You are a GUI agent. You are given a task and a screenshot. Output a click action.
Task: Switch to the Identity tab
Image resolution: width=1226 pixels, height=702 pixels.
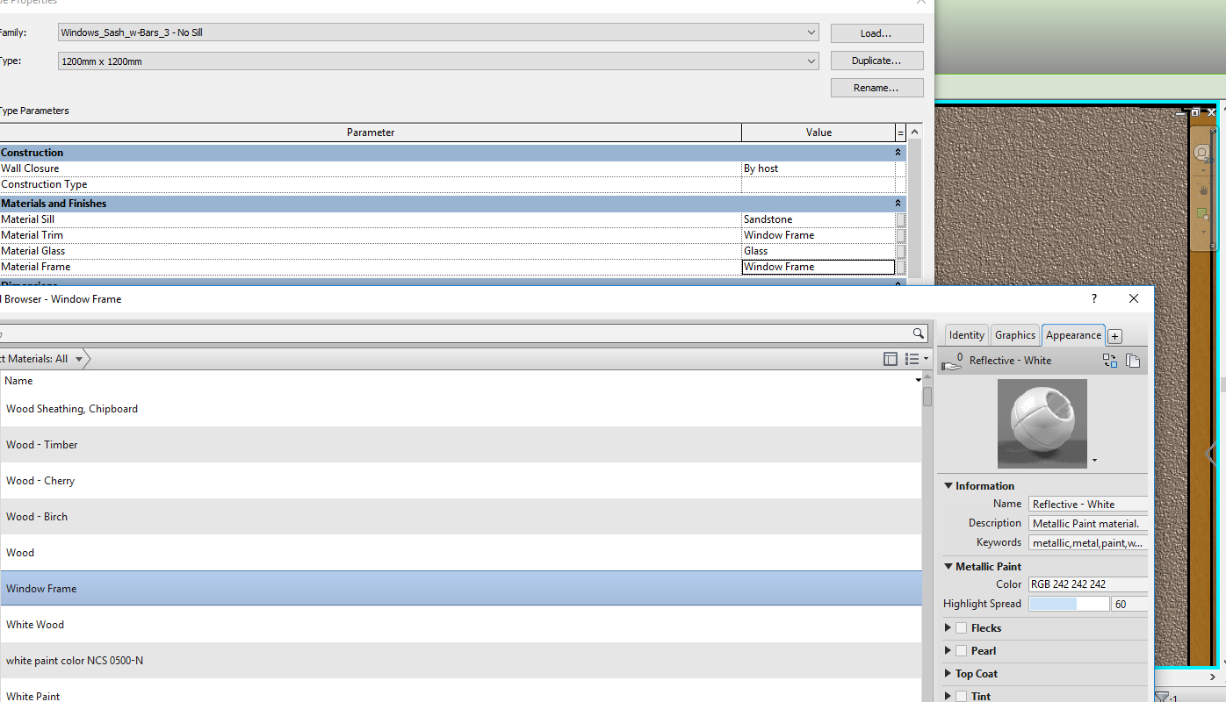[967, 335]
